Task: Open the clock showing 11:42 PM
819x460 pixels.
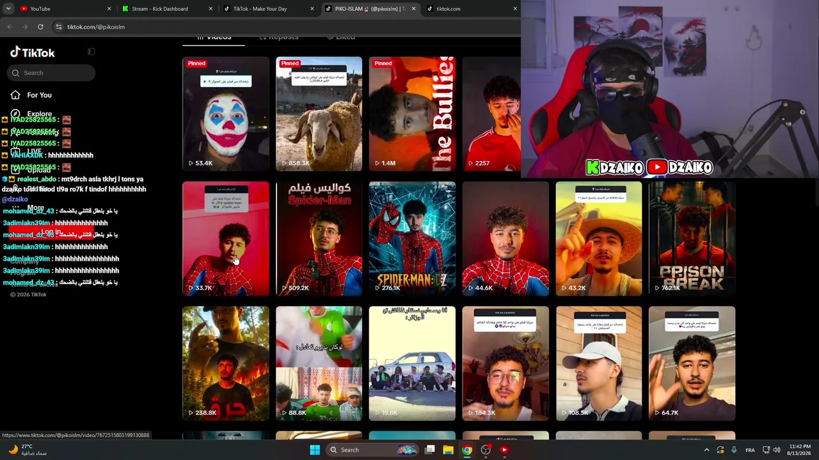Action: [800, 450]
